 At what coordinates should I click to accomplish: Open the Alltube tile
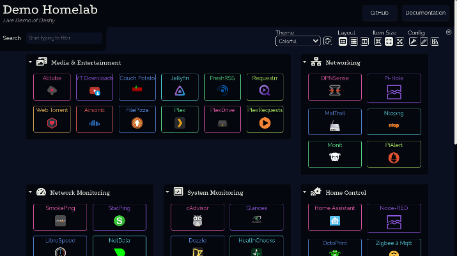click(x=52, y=87)
